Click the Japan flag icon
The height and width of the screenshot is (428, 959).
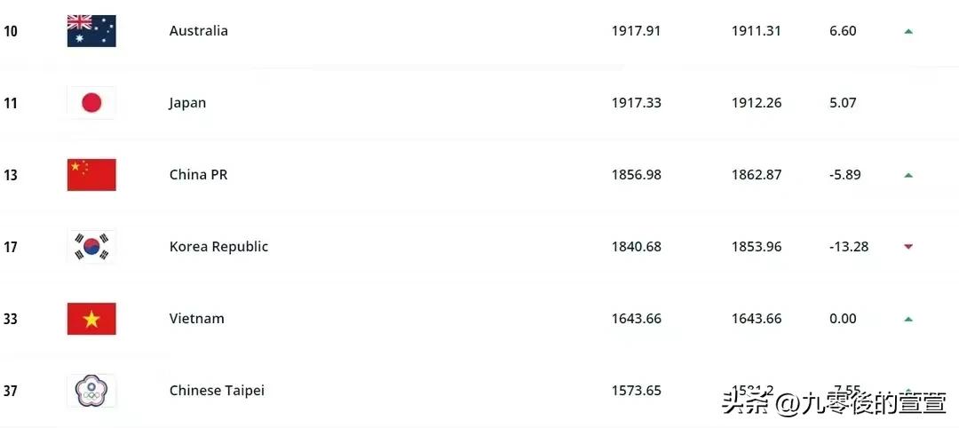point(91,103)
